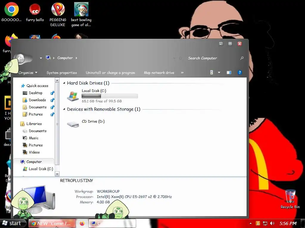305x228 pixels.
Task: Click the Start button on taskbar
Action: coord(13,223)
